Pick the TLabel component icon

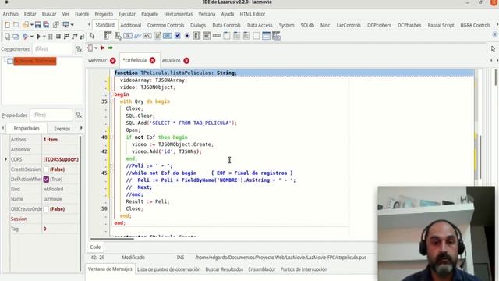pos(138,36)
